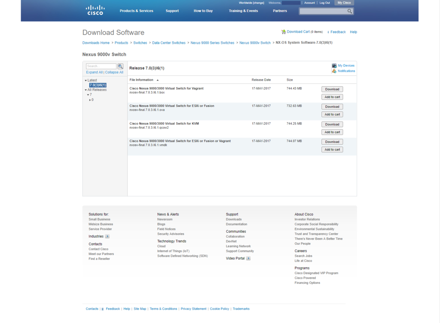Open Financing Options footer link
The width and height of the screenshot is (440, 323).
(307, 283)
